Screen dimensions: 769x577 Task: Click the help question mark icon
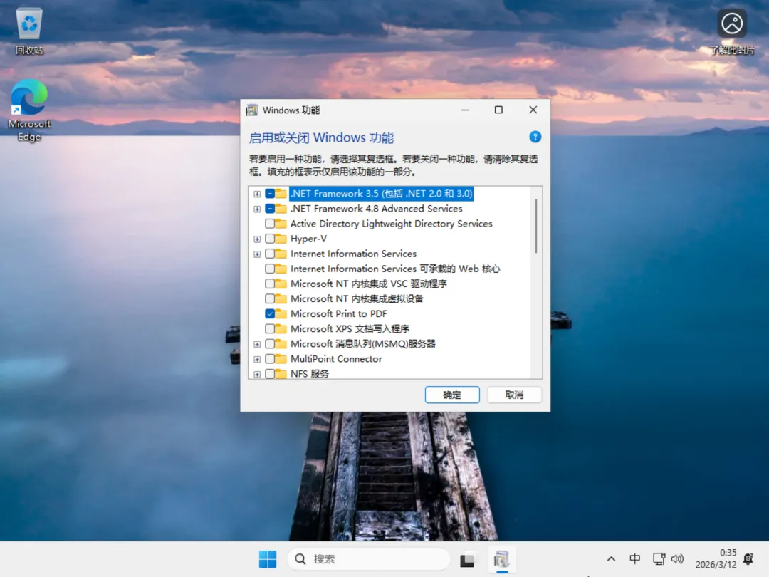(535, 137)
